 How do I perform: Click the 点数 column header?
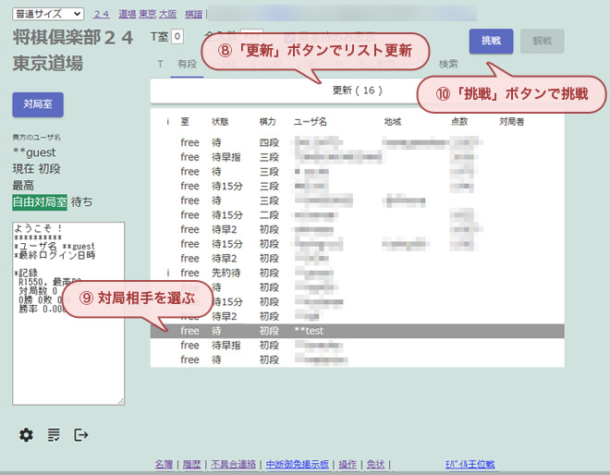pos(459,122)
